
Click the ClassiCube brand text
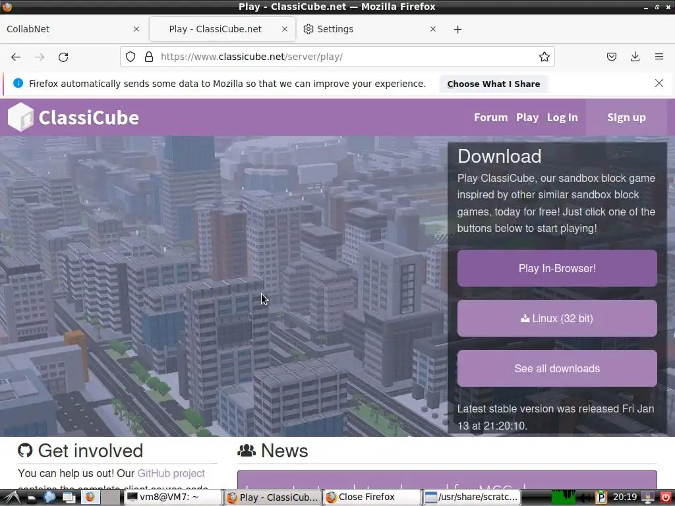pos(89,117)
